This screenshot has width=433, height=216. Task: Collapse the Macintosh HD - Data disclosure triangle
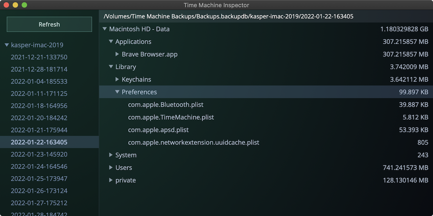coord(105,29)
